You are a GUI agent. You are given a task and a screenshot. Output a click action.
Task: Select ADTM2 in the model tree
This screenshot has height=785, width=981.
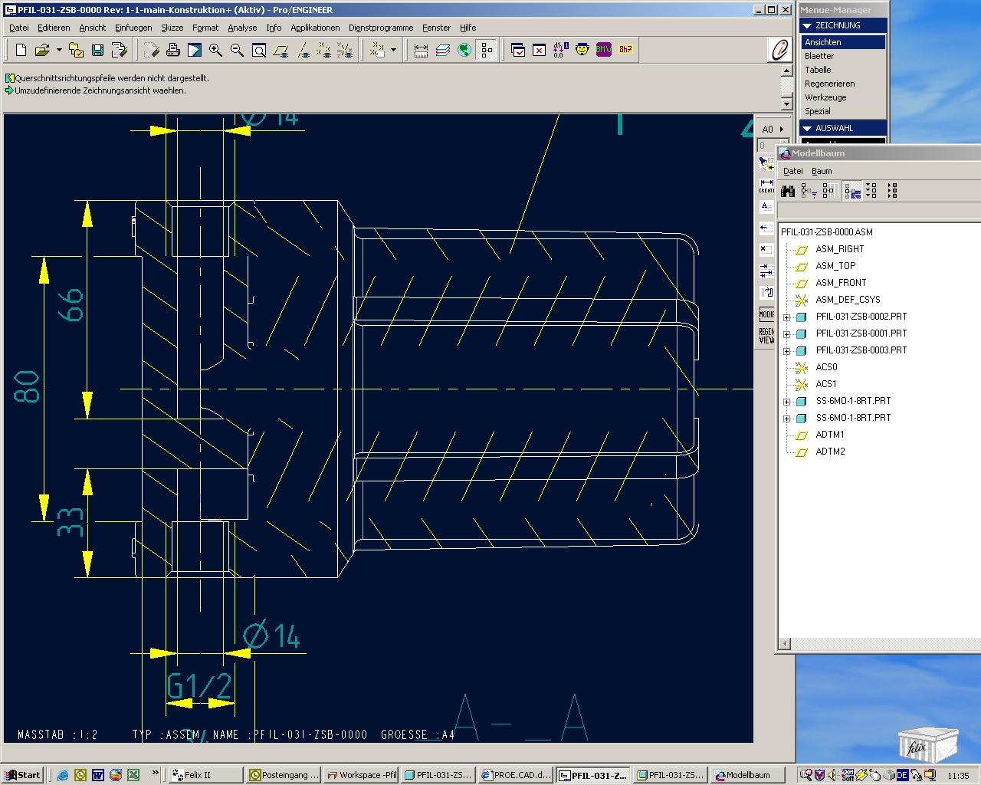[x=830, y=452]
